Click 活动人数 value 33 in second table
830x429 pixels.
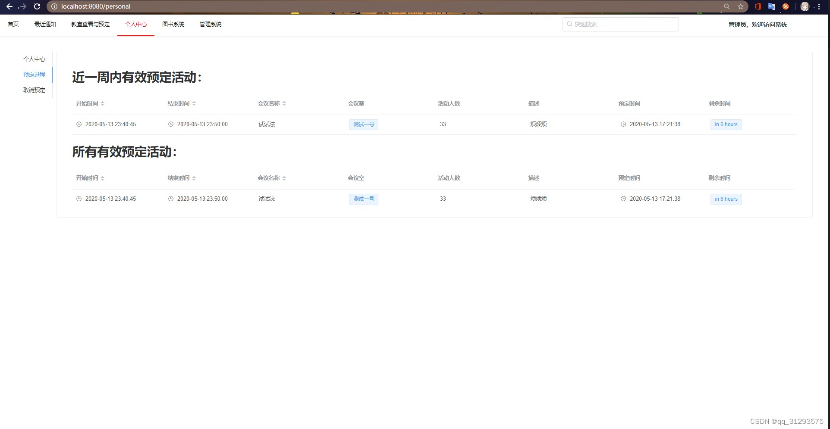443,199
